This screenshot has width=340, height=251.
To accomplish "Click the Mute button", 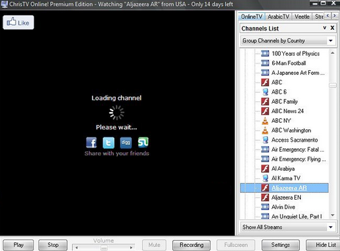I will click(x=154, y=245).
